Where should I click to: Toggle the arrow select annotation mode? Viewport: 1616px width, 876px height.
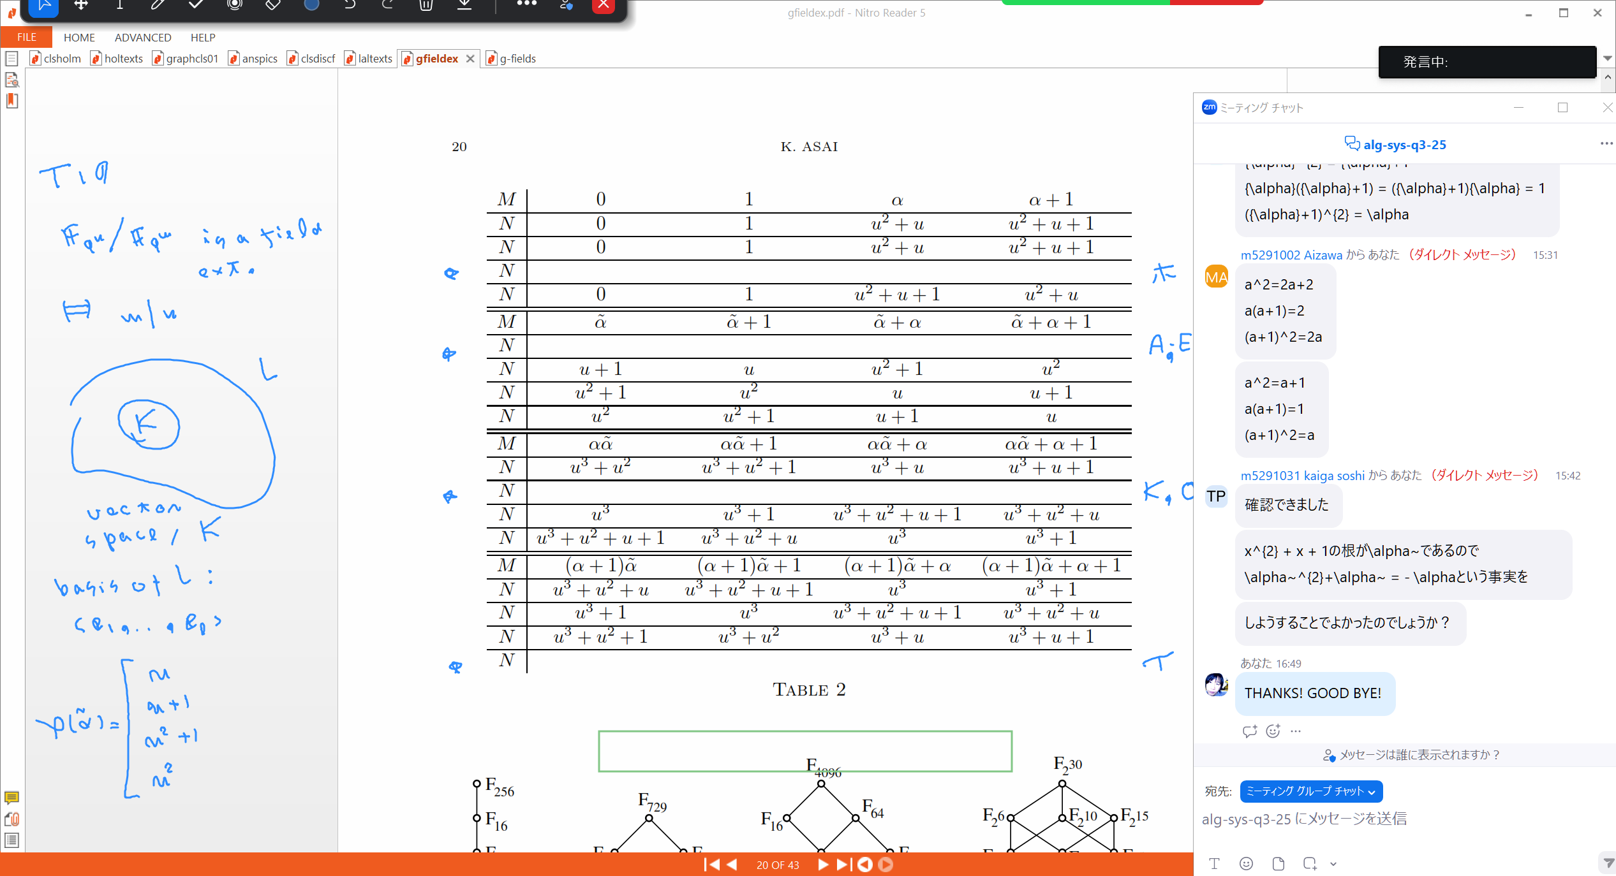[x=44, y=5]
